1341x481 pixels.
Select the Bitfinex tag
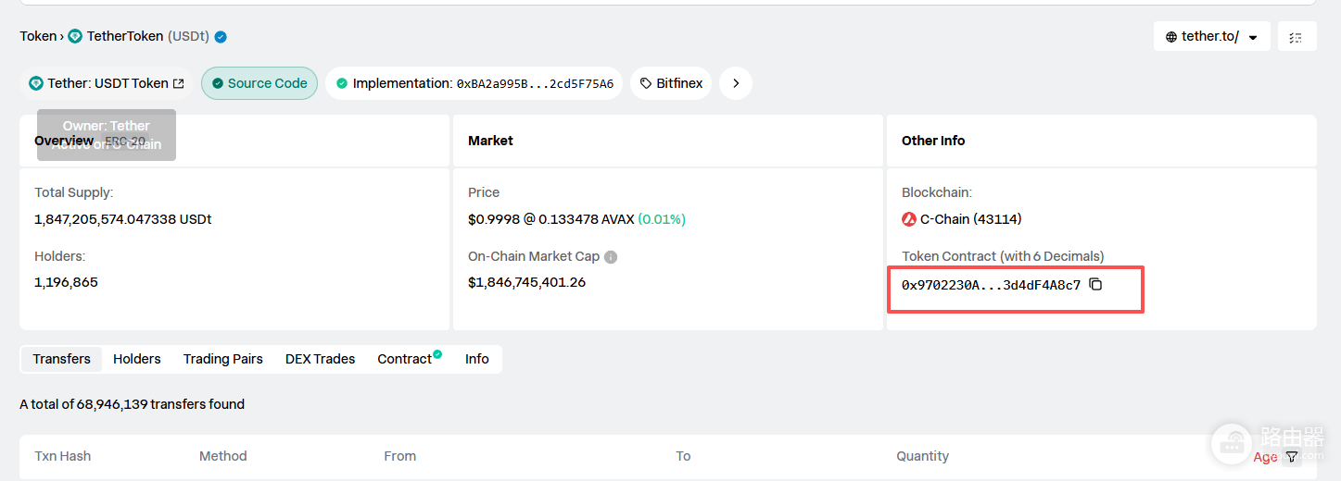click(x=672, y=83)
